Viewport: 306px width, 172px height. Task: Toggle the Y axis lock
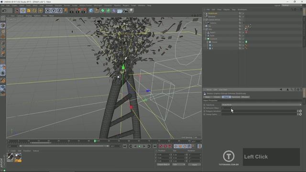[54, 11]
